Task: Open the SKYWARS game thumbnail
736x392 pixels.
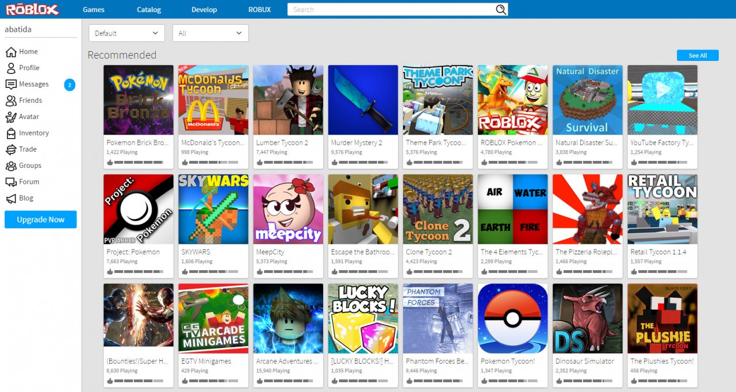Action: [213, 209]
